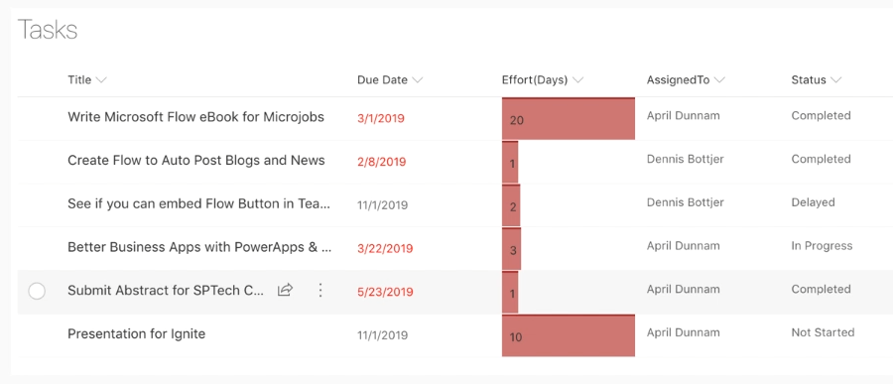Open the three-dot menu for Submit Abstract
This screenshot has width=893, height=384.
(320, 291)
